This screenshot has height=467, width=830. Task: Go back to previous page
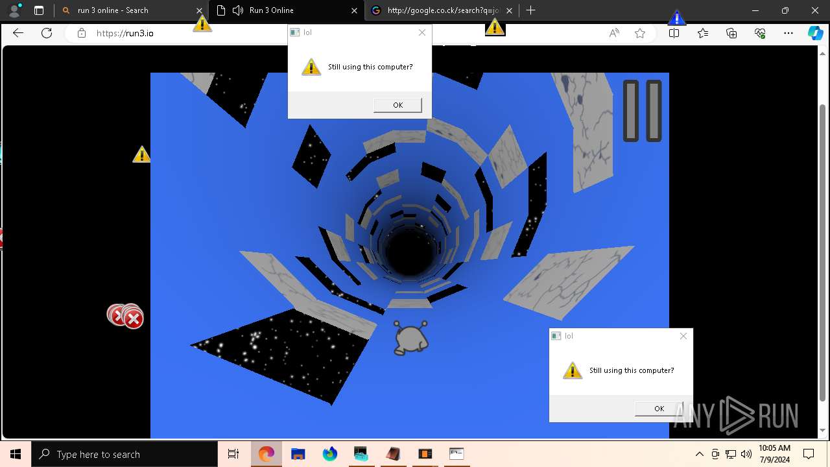[x=18, y=33]
